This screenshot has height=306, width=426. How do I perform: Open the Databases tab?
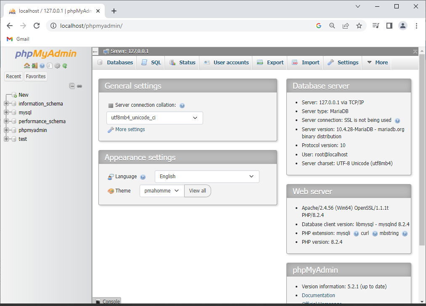115,63
